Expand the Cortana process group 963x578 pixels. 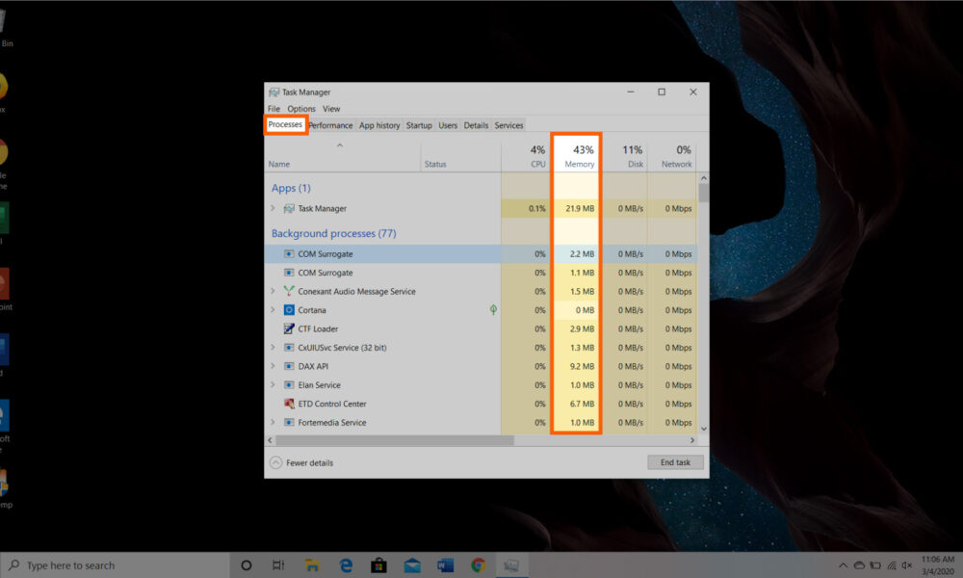pos(273,310)
